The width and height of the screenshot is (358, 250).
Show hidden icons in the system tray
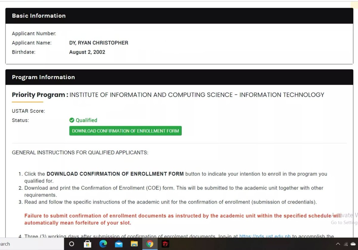click(338, 244)
